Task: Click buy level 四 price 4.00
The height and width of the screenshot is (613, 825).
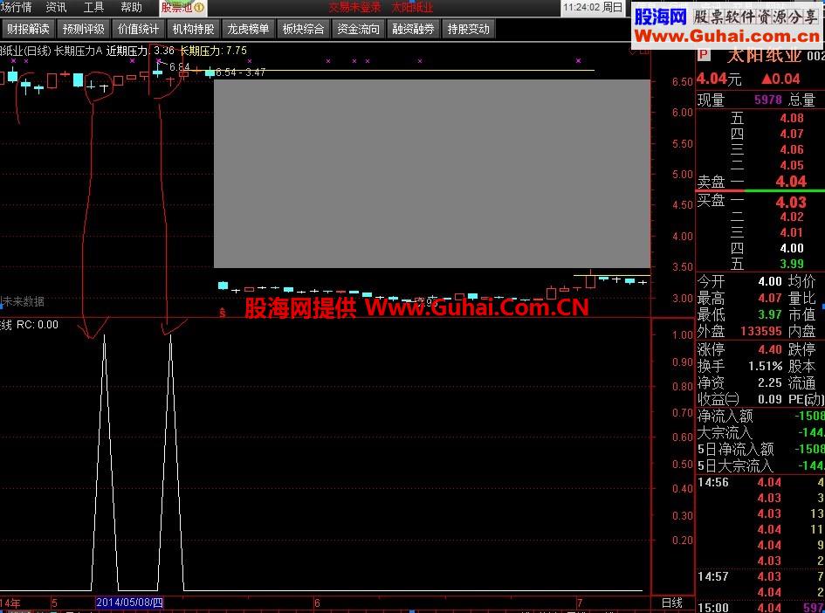Action: point(792,248)
